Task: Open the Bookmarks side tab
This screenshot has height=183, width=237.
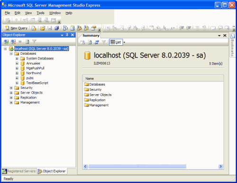Action: [x=232, y=45]
